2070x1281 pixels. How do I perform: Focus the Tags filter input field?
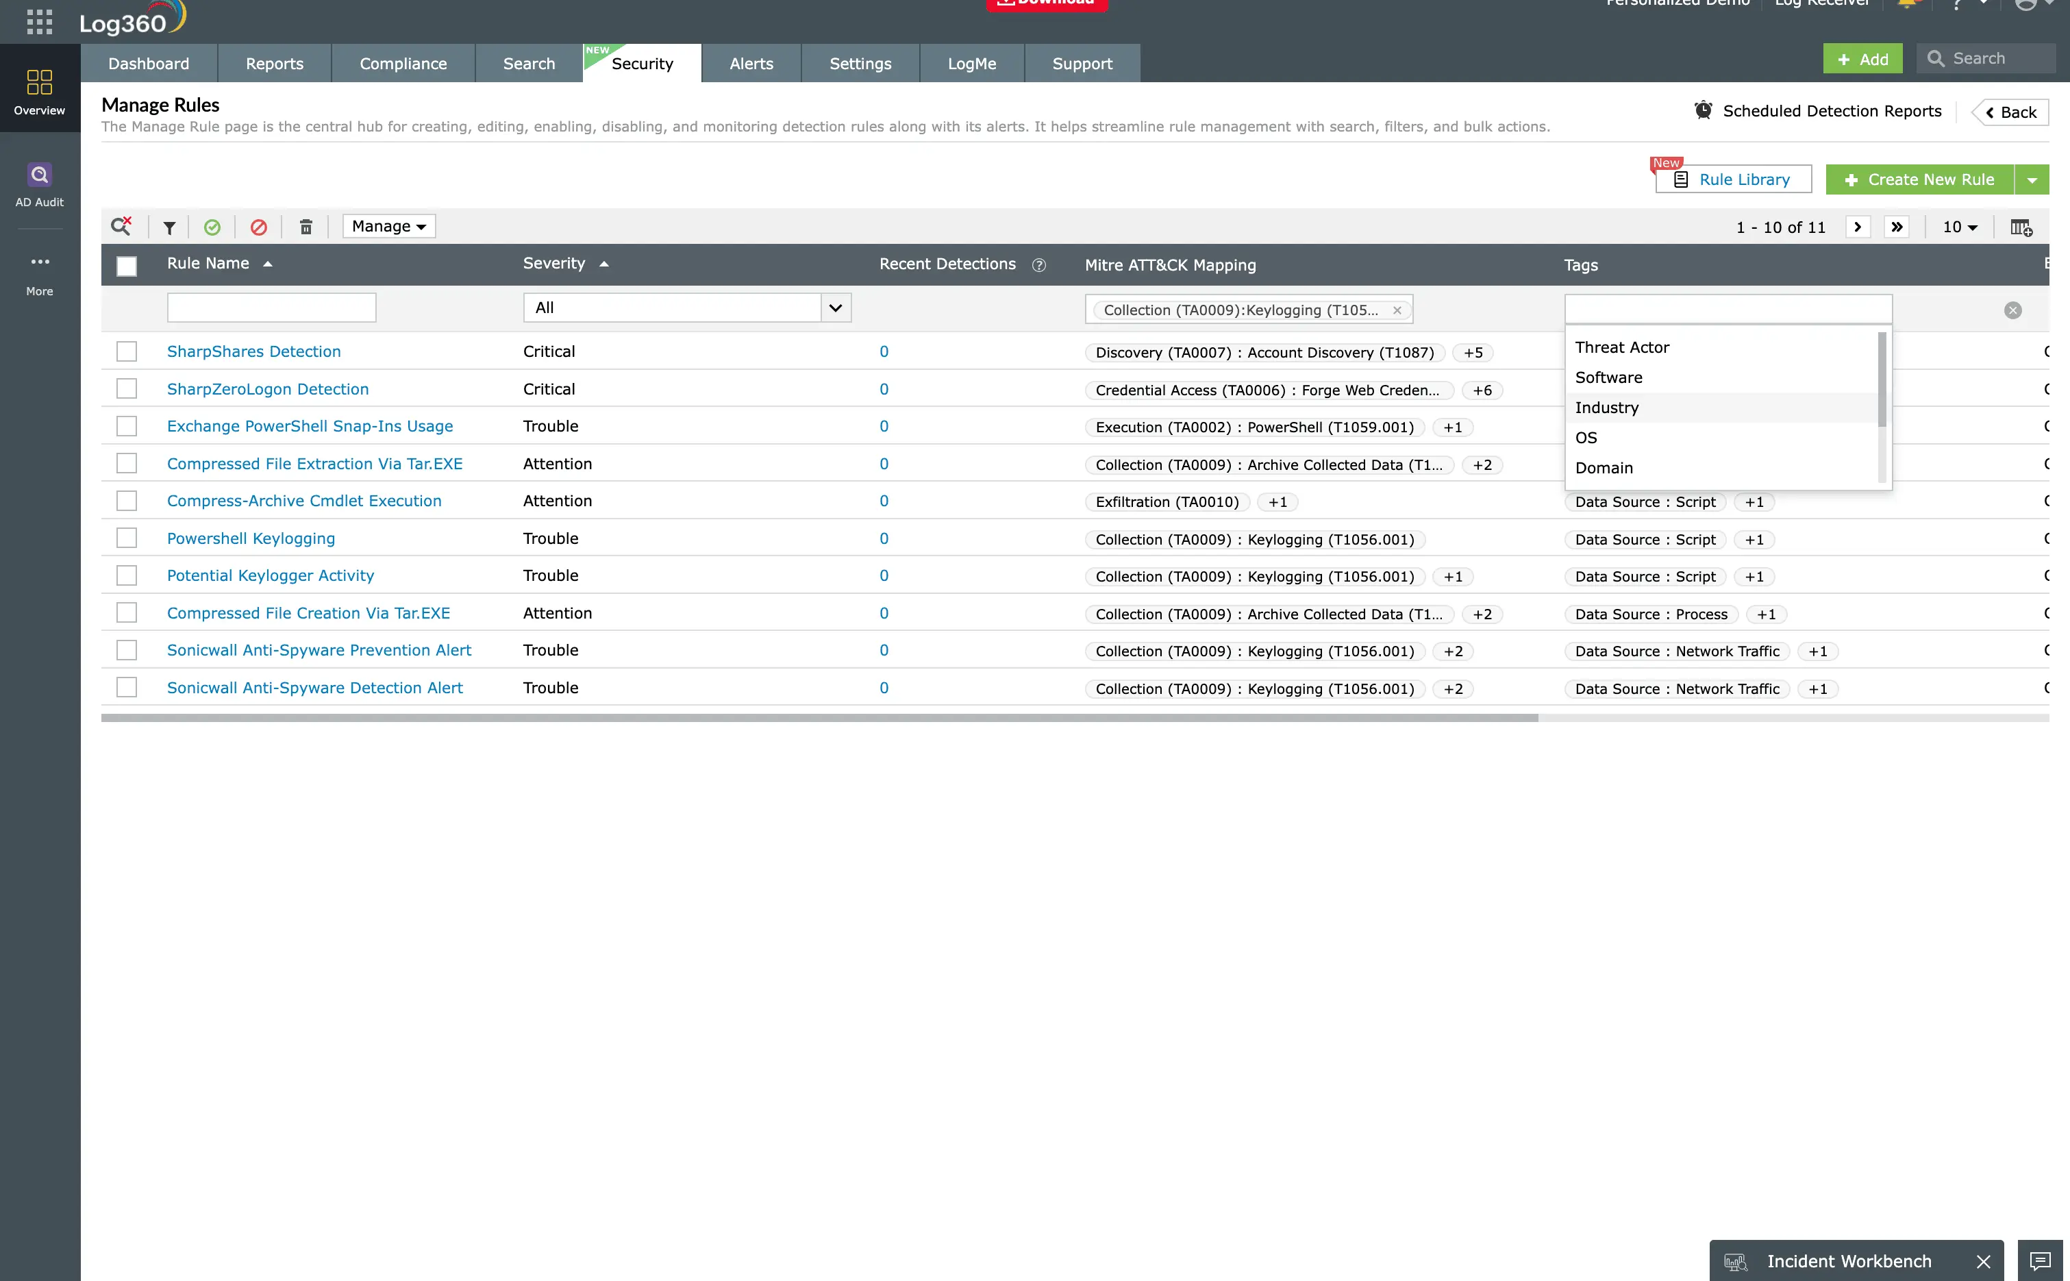[x=1728, y=308]
